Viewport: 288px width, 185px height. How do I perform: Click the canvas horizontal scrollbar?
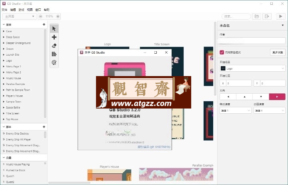[x=70, y=183]
